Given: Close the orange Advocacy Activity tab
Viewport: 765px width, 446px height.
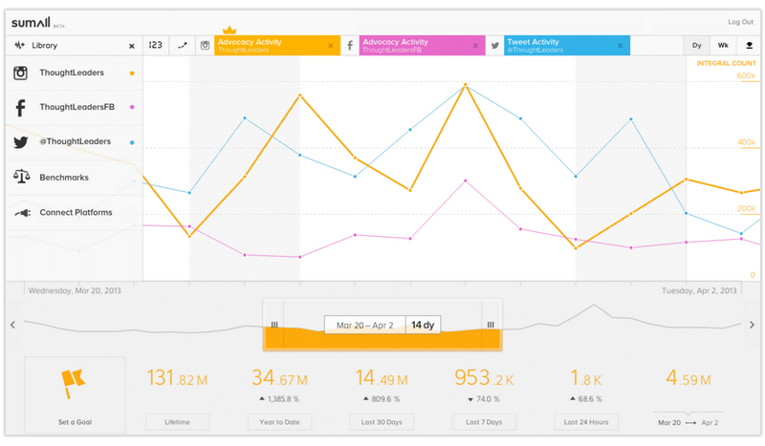Looking at the screenshot, I should click(x=330, y=45).
